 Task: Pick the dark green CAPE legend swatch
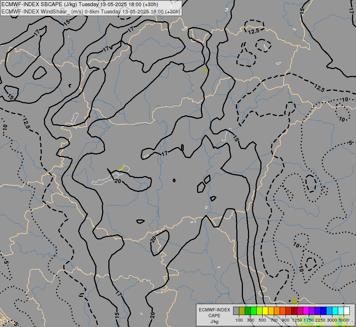tap(248, 311)
